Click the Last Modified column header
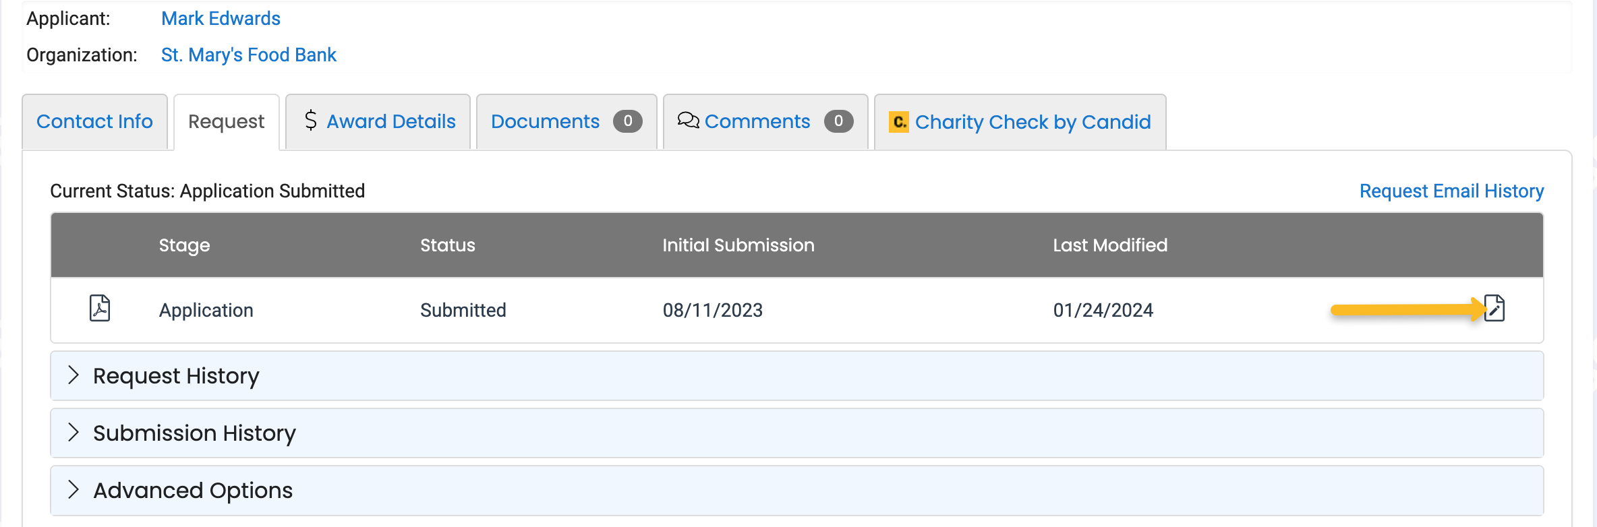Viewport: 1597px width, 527px height. pos(1110,245)
